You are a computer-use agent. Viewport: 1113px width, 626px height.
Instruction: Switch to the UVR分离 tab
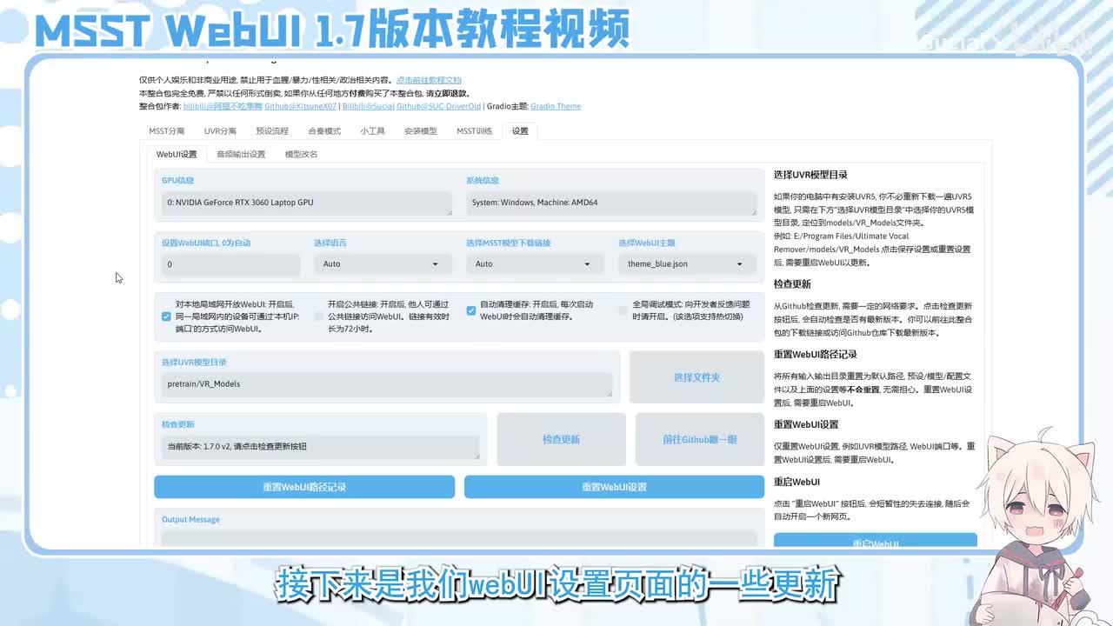pos(220,131)
